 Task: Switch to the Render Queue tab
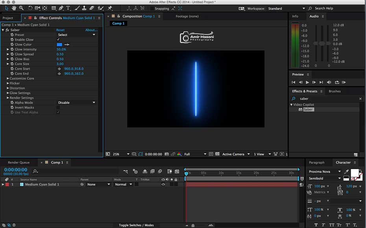click(x=18, y=162)
